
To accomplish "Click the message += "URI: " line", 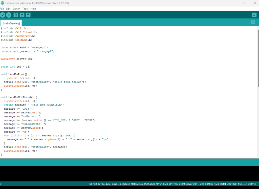I will (x=19, y=109).
